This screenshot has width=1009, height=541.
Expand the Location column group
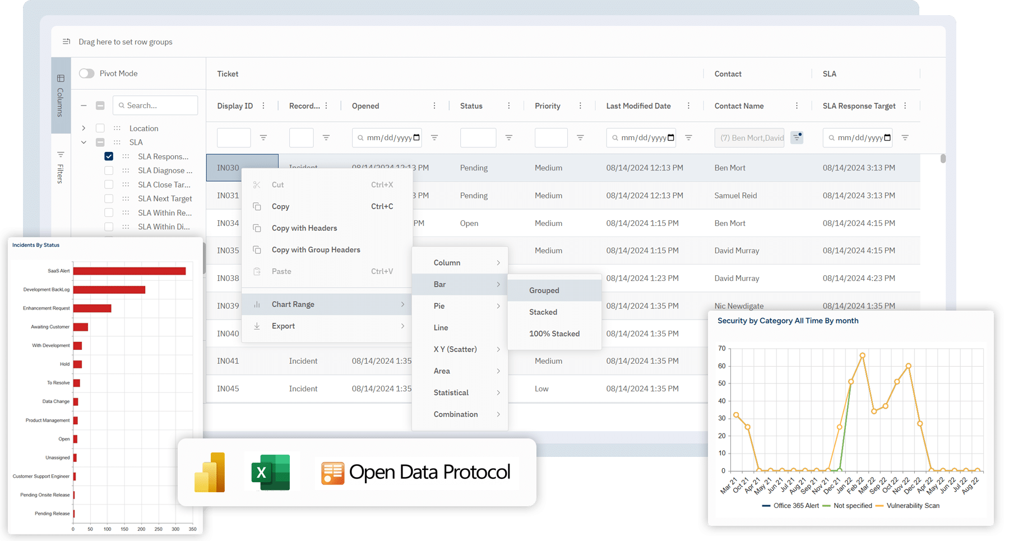pos(84,128)
